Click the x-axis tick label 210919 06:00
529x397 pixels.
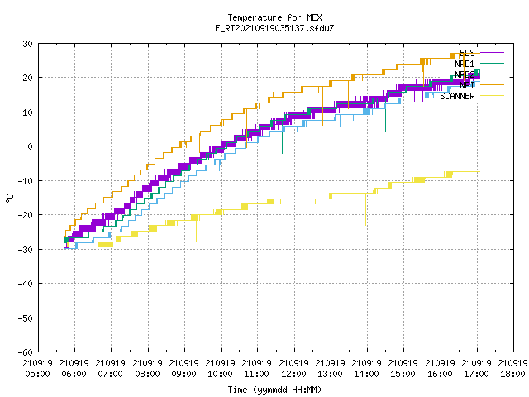pyautogui.click(x=74, y=369)
